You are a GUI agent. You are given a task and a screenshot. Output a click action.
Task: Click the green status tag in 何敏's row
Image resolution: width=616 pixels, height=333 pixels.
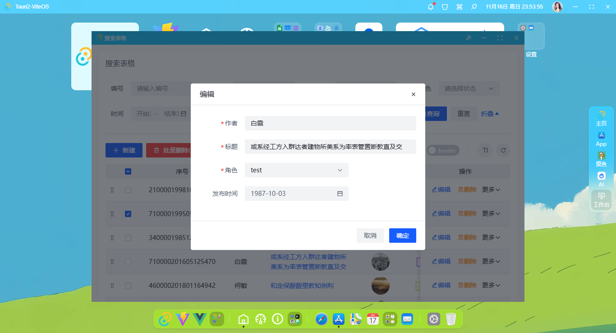pyautogui.click(x=418, y=285)
